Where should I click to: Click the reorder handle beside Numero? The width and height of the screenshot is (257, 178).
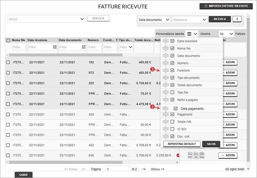[x=166, y=63]
